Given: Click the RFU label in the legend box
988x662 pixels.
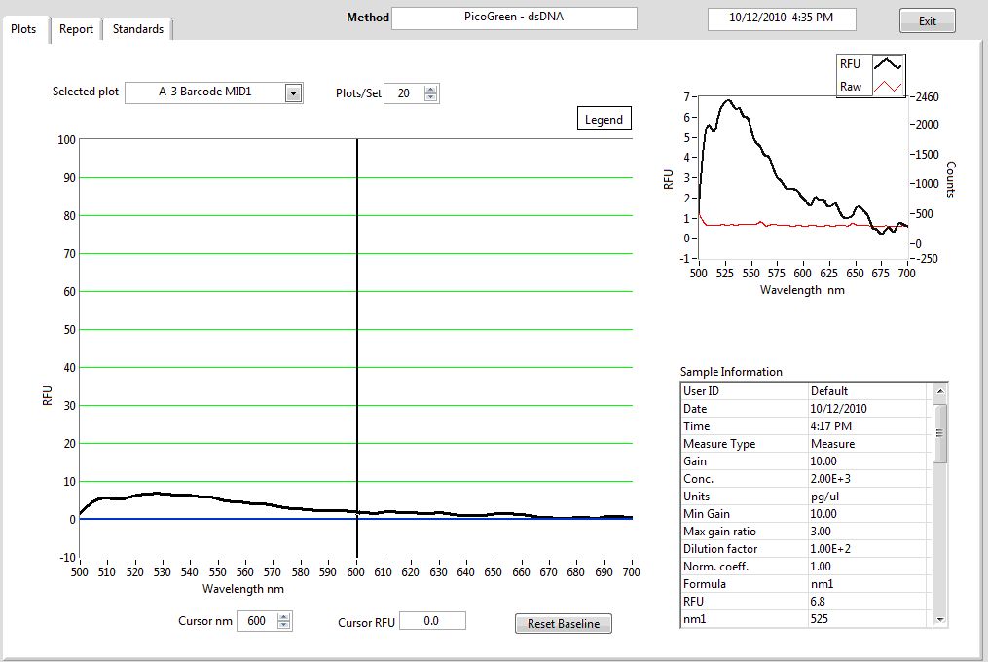Looking at the screenshot, I should 850,63.
